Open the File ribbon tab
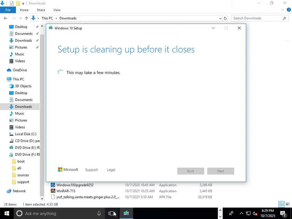Viewport: 292px width, 219px height. 8,10
